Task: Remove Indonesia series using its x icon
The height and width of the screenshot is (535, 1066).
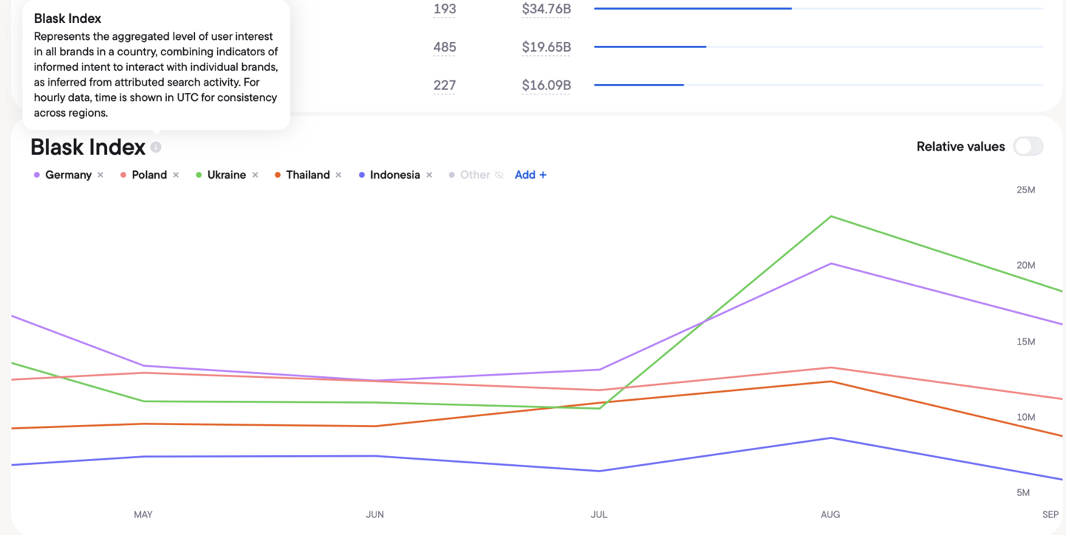Action: coord(429,175)
